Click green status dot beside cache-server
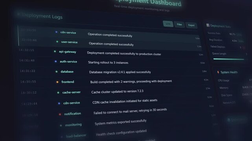Image resolution: width=252 pixels, height=141 pixels. click(58, 92)
